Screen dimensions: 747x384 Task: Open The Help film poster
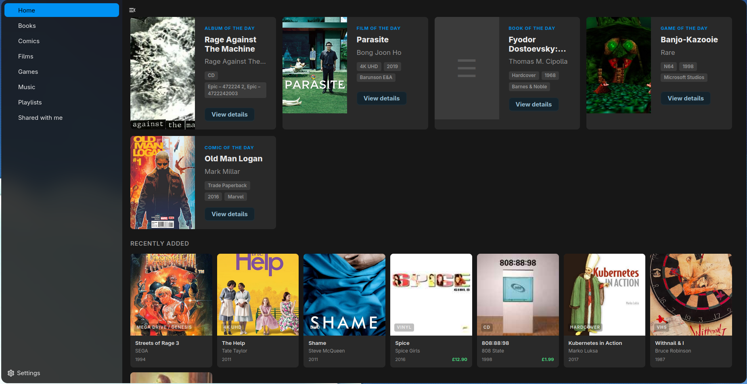tap(258, 294)
